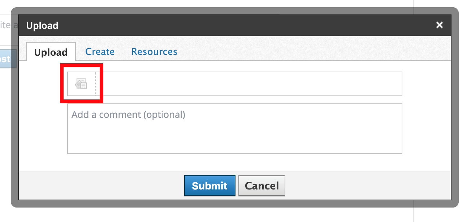Image resolution: width=471 pixels, height=222 pixels.
Task: Click Cancel to abort the upload
Action: tap(262, 185)
